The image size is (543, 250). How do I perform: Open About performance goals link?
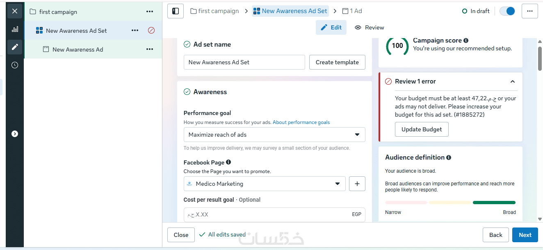pos(301,122)
